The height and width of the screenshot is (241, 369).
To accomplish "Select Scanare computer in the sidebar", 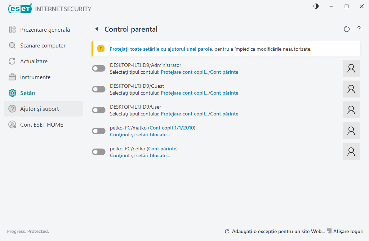I will pyautogui.click(x=43, y=46).
